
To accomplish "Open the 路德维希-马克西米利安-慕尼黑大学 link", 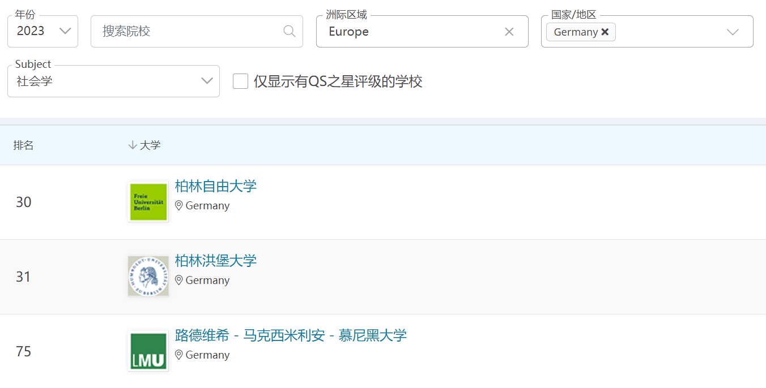I will [x=291, y=335].
